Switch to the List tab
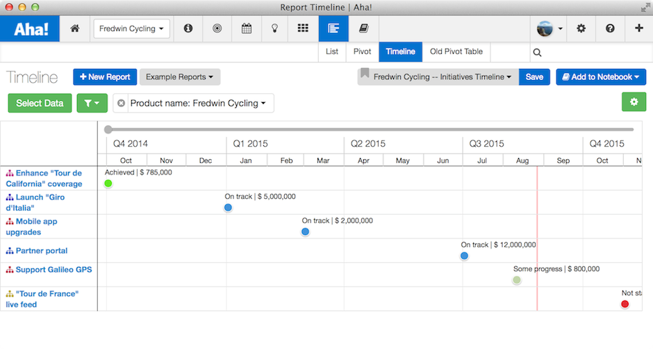Viewport: 653px width, 349px height. tap(332, 51)
